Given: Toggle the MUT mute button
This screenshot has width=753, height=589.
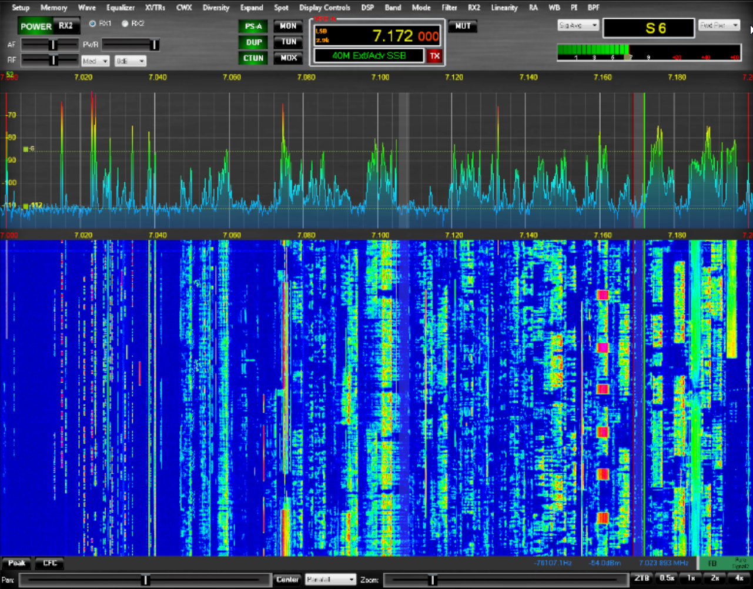Looking at the screenshot, I should pos(463,26).
